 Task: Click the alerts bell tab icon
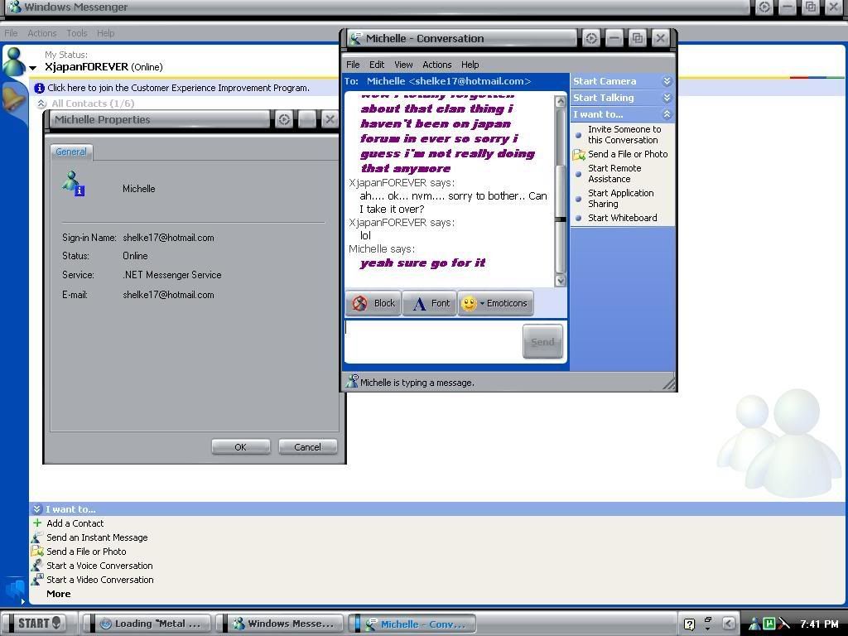(x=13, y=99)
